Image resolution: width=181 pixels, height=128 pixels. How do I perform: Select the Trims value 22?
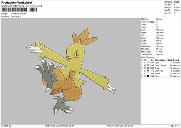[x=157, y=27]
